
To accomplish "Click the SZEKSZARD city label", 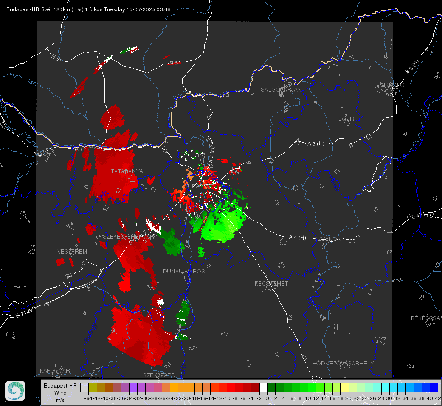I will (x=159, y=375).
